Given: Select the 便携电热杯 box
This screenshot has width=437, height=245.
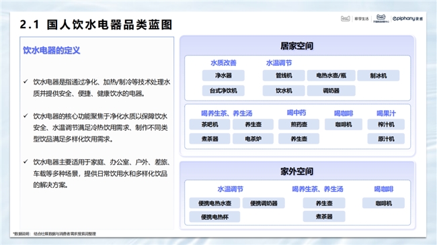Looking at the screenshot, I should (214, 217).
